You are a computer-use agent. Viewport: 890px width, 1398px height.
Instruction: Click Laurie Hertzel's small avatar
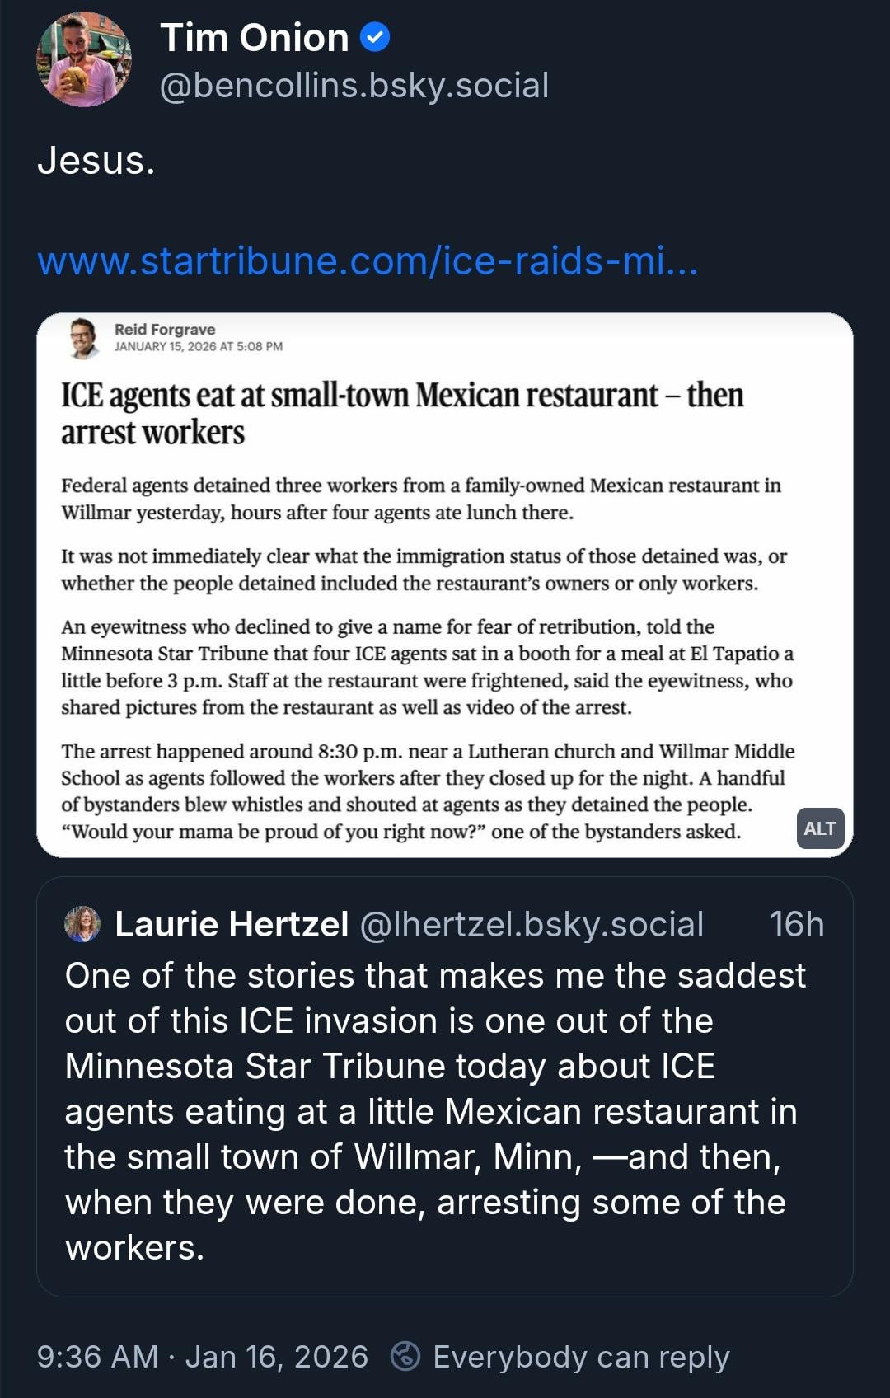point(82,924)
